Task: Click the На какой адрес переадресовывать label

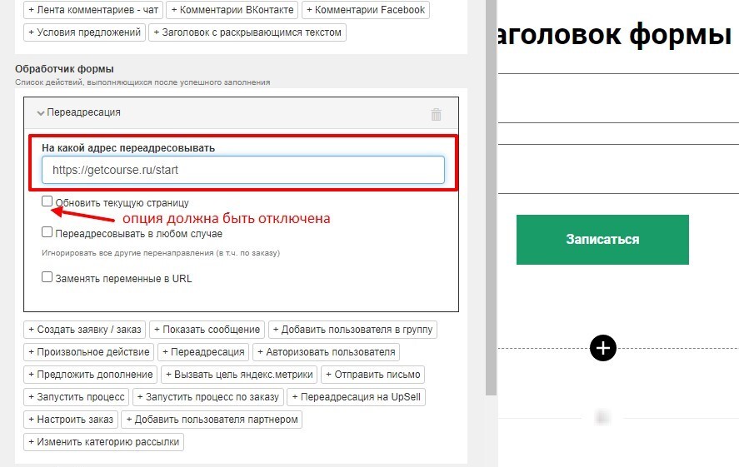Action: (128, 148)
